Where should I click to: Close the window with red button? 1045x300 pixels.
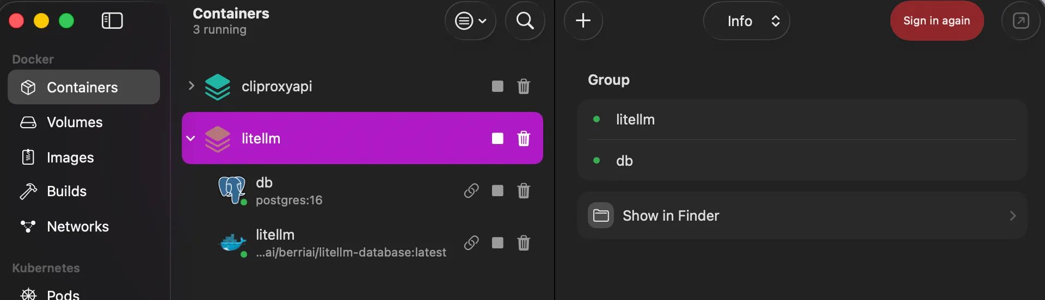[x=16, y=21]
